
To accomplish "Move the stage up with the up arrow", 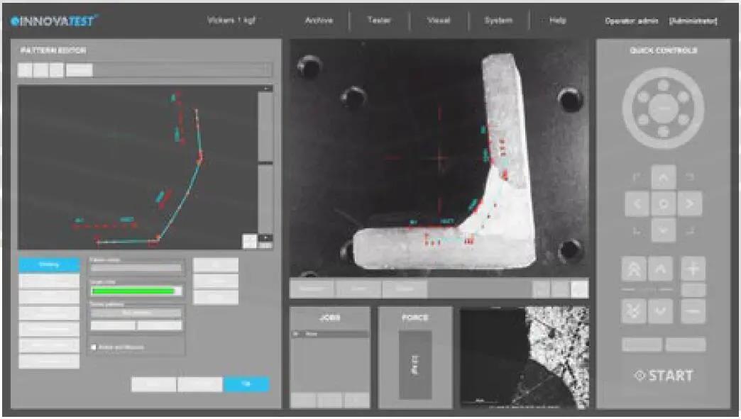I will (664, 177).
